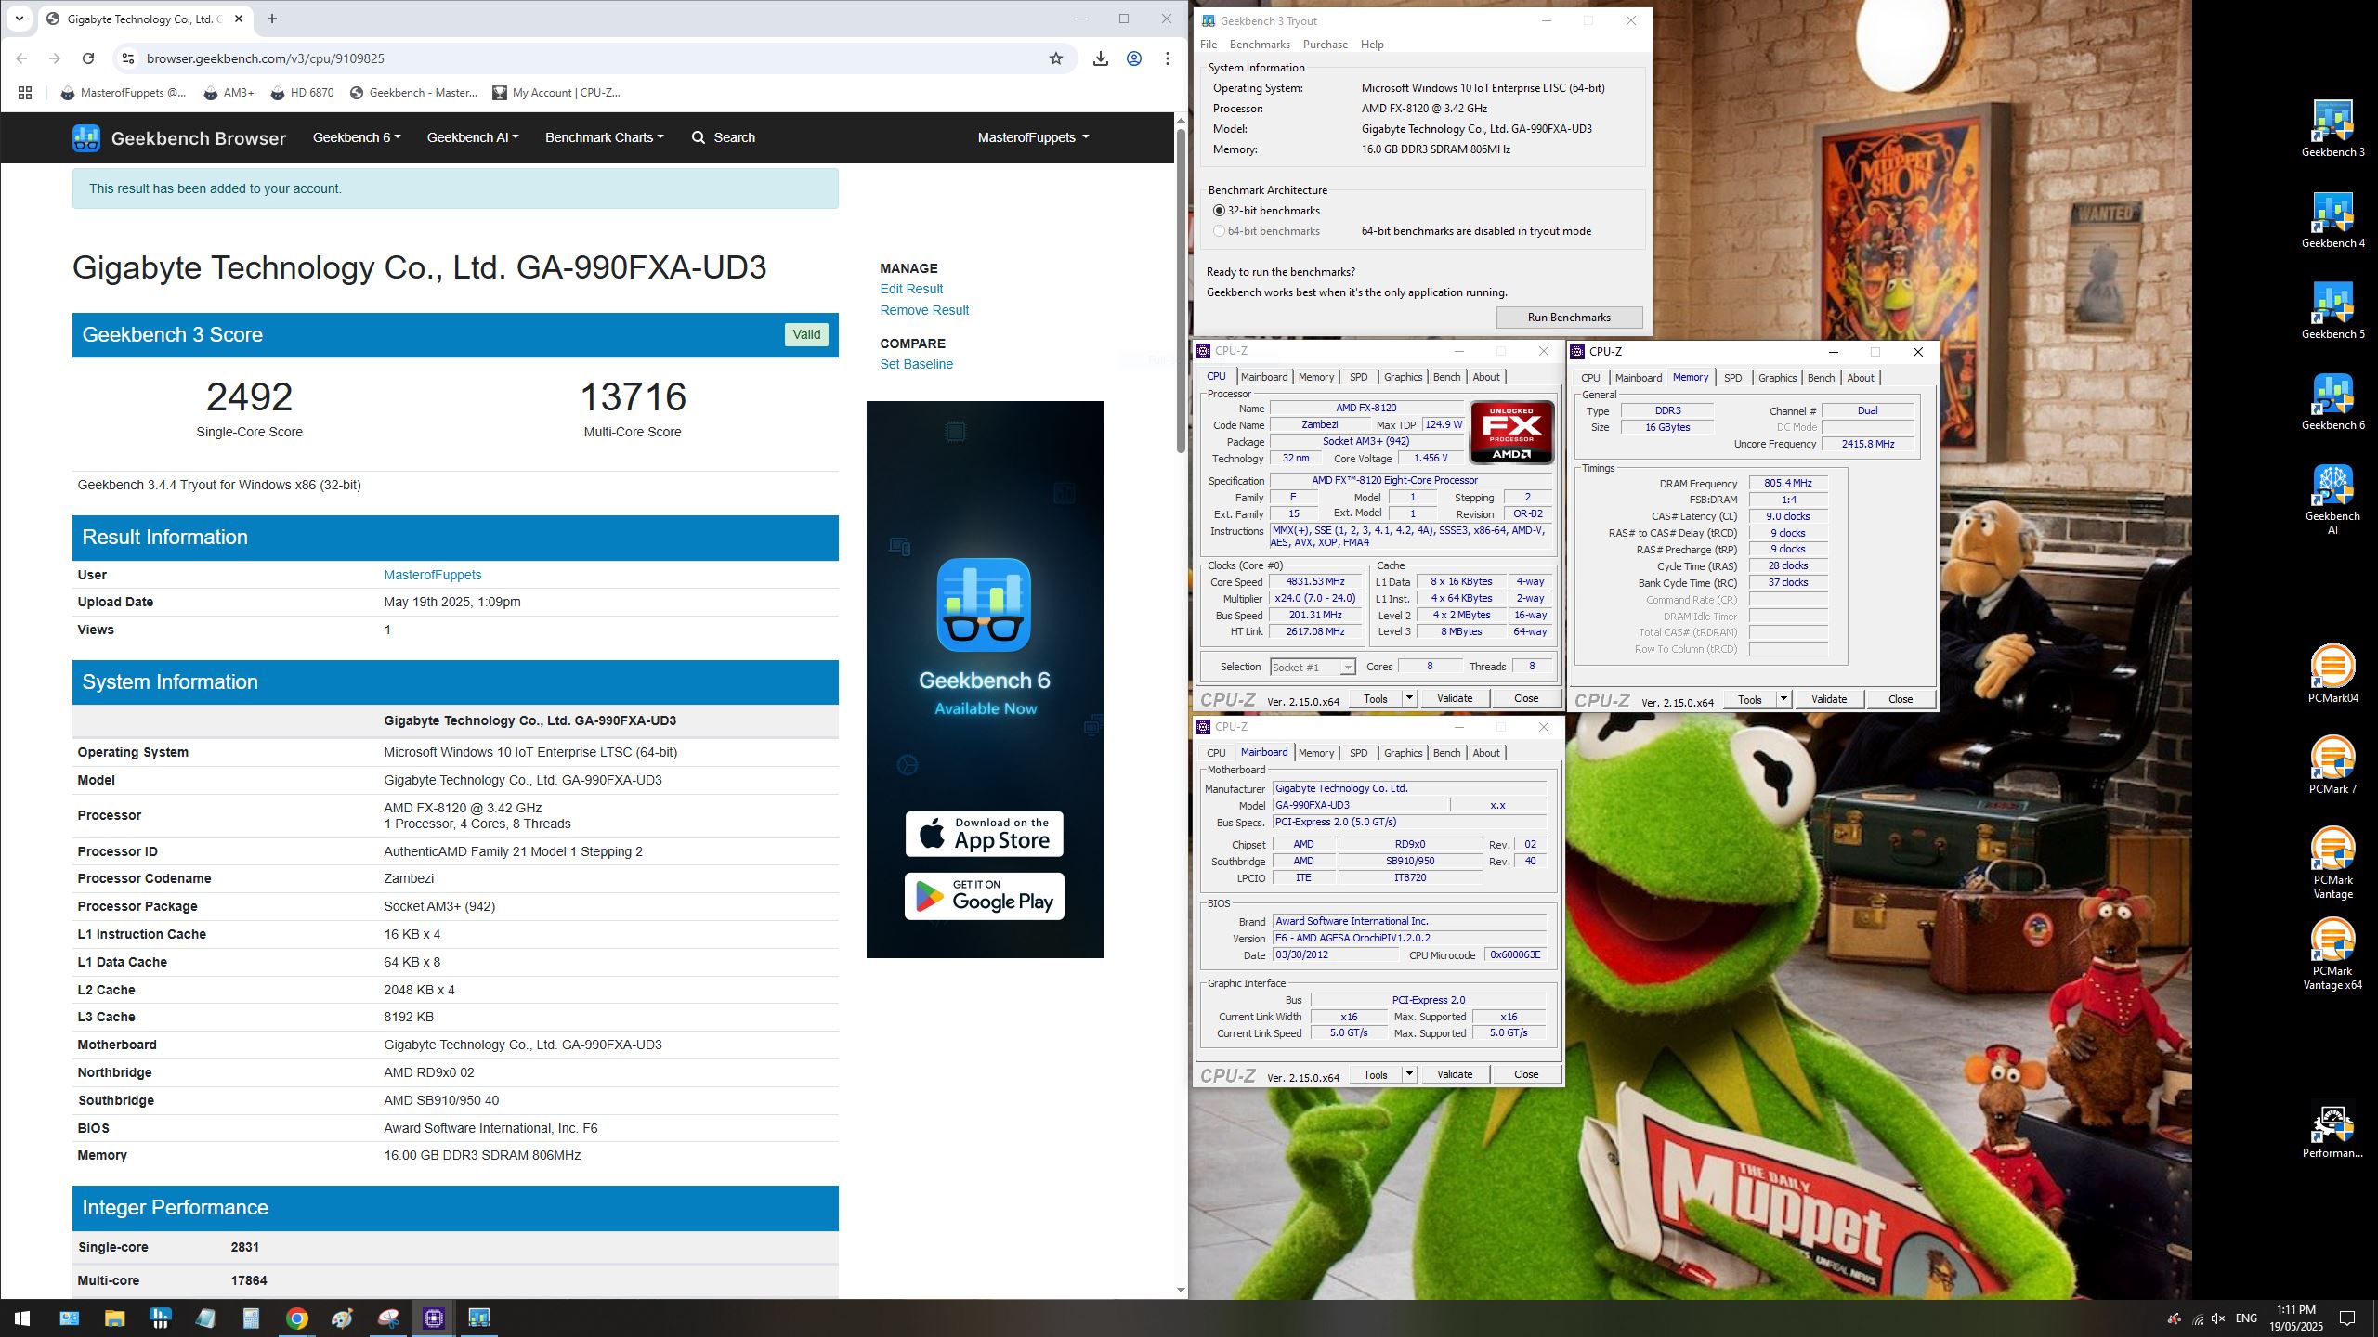Screen dimensions: 2378x1337
Task: Launch the PCMark Vantage desktop icon
Action: (x=2332, y=863)
